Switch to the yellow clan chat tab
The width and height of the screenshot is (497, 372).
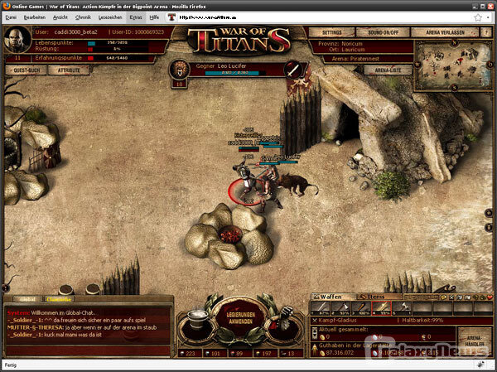(59, 299)
